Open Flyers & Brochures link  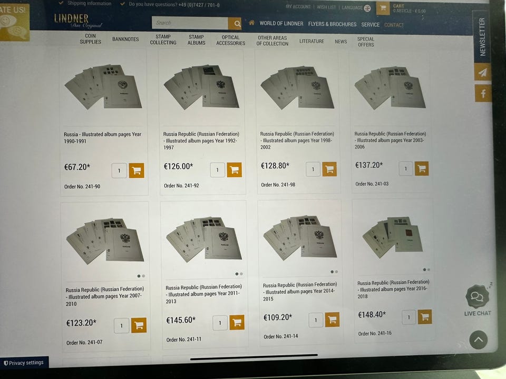click(332, 24)
